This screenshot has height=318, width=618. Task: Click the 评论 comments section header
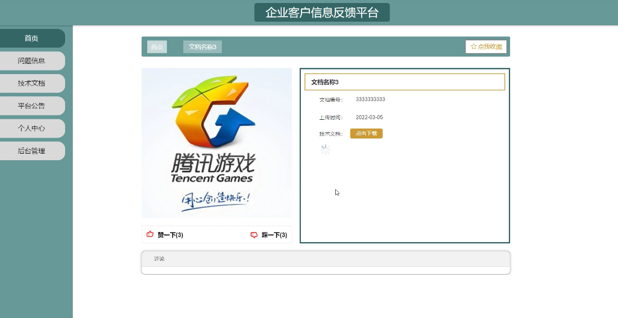(x=326, y=259)
